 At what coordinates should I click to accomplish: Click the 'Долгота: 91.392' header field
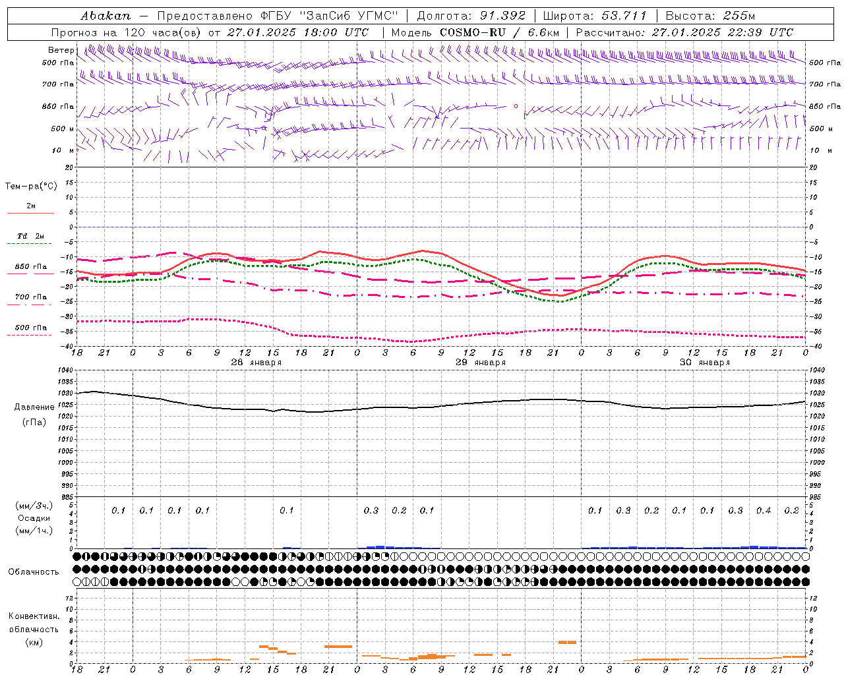click(471, 16)
